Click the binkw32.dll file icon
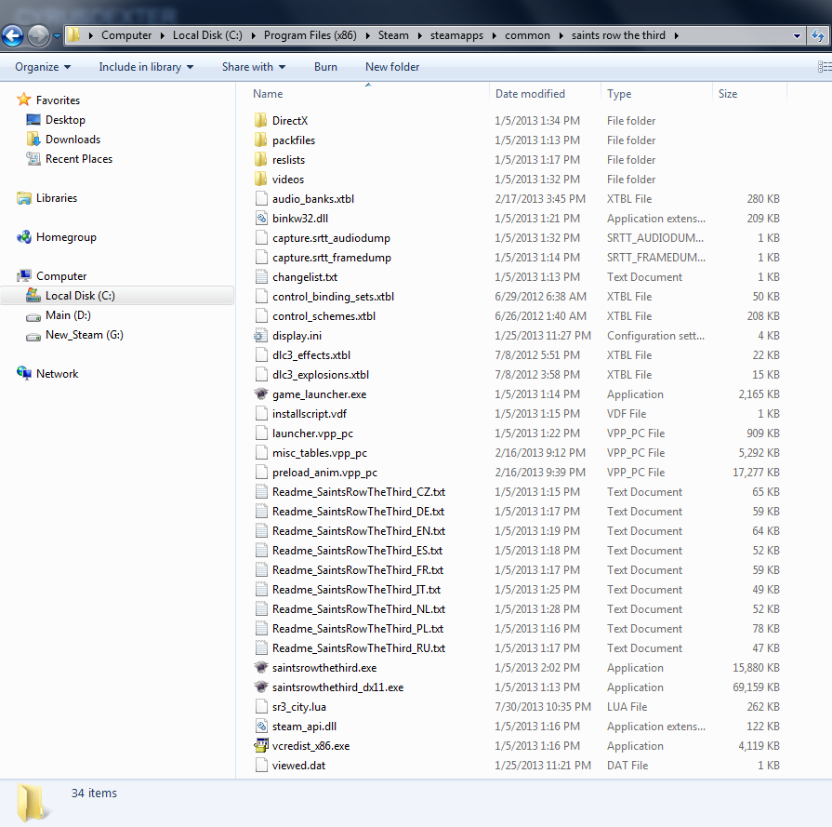This screenshot has height=827, width=832. pos(261,219)
